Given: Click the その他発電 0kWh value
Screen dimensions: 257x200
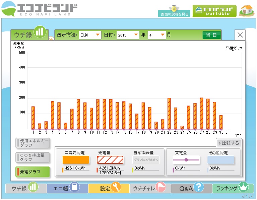Looking at the screenshot, I should [214, 168].
